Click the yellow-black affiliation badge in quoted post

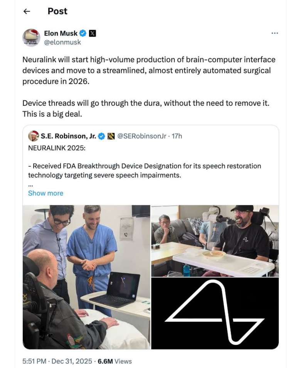coord(111,136)
